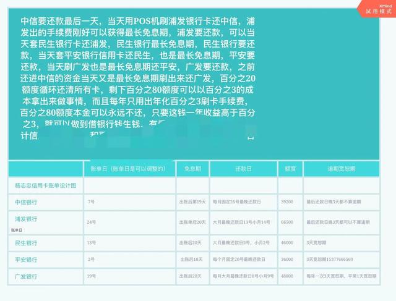Select the 平安银行 row label
This screenshot has height=301, width=396.
26,260
